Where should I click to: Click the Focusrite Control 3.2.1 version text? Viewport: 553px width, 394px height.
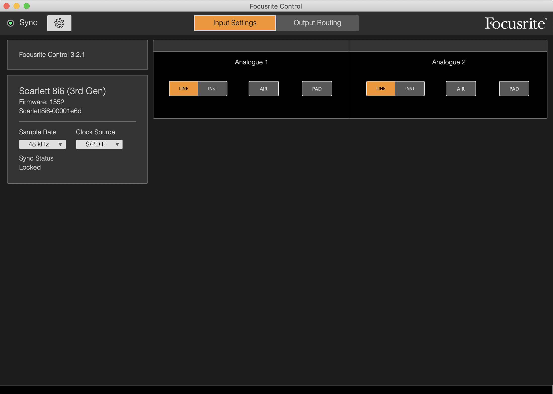pos(52,55)
